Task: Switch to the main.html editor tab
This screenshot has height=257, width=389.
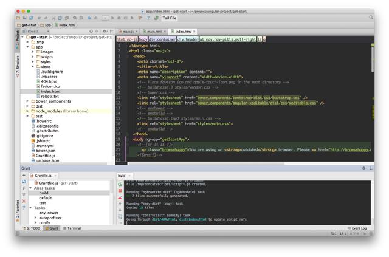Action: 154,31
